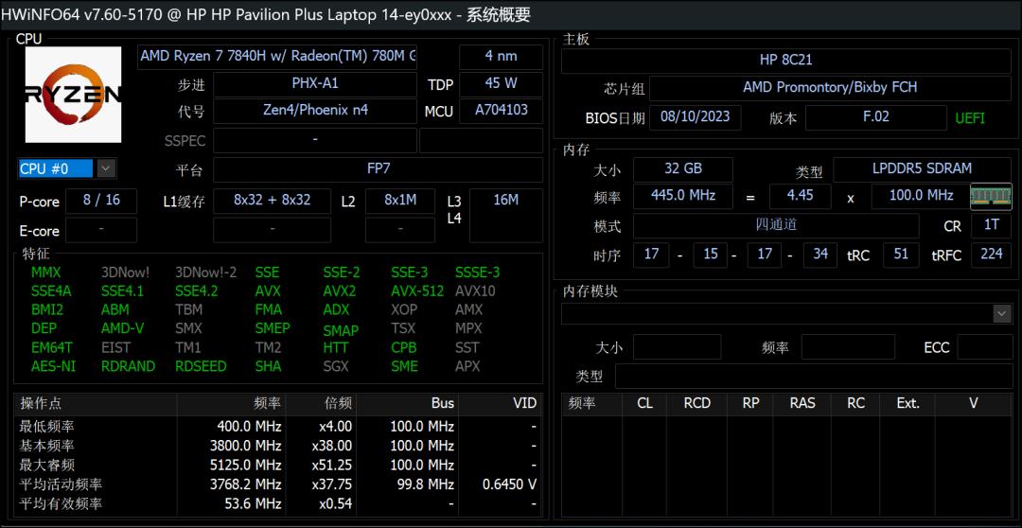Click the LPDDR5 SDRAM memory type field

pyautogui.click(x=922, y=169)
